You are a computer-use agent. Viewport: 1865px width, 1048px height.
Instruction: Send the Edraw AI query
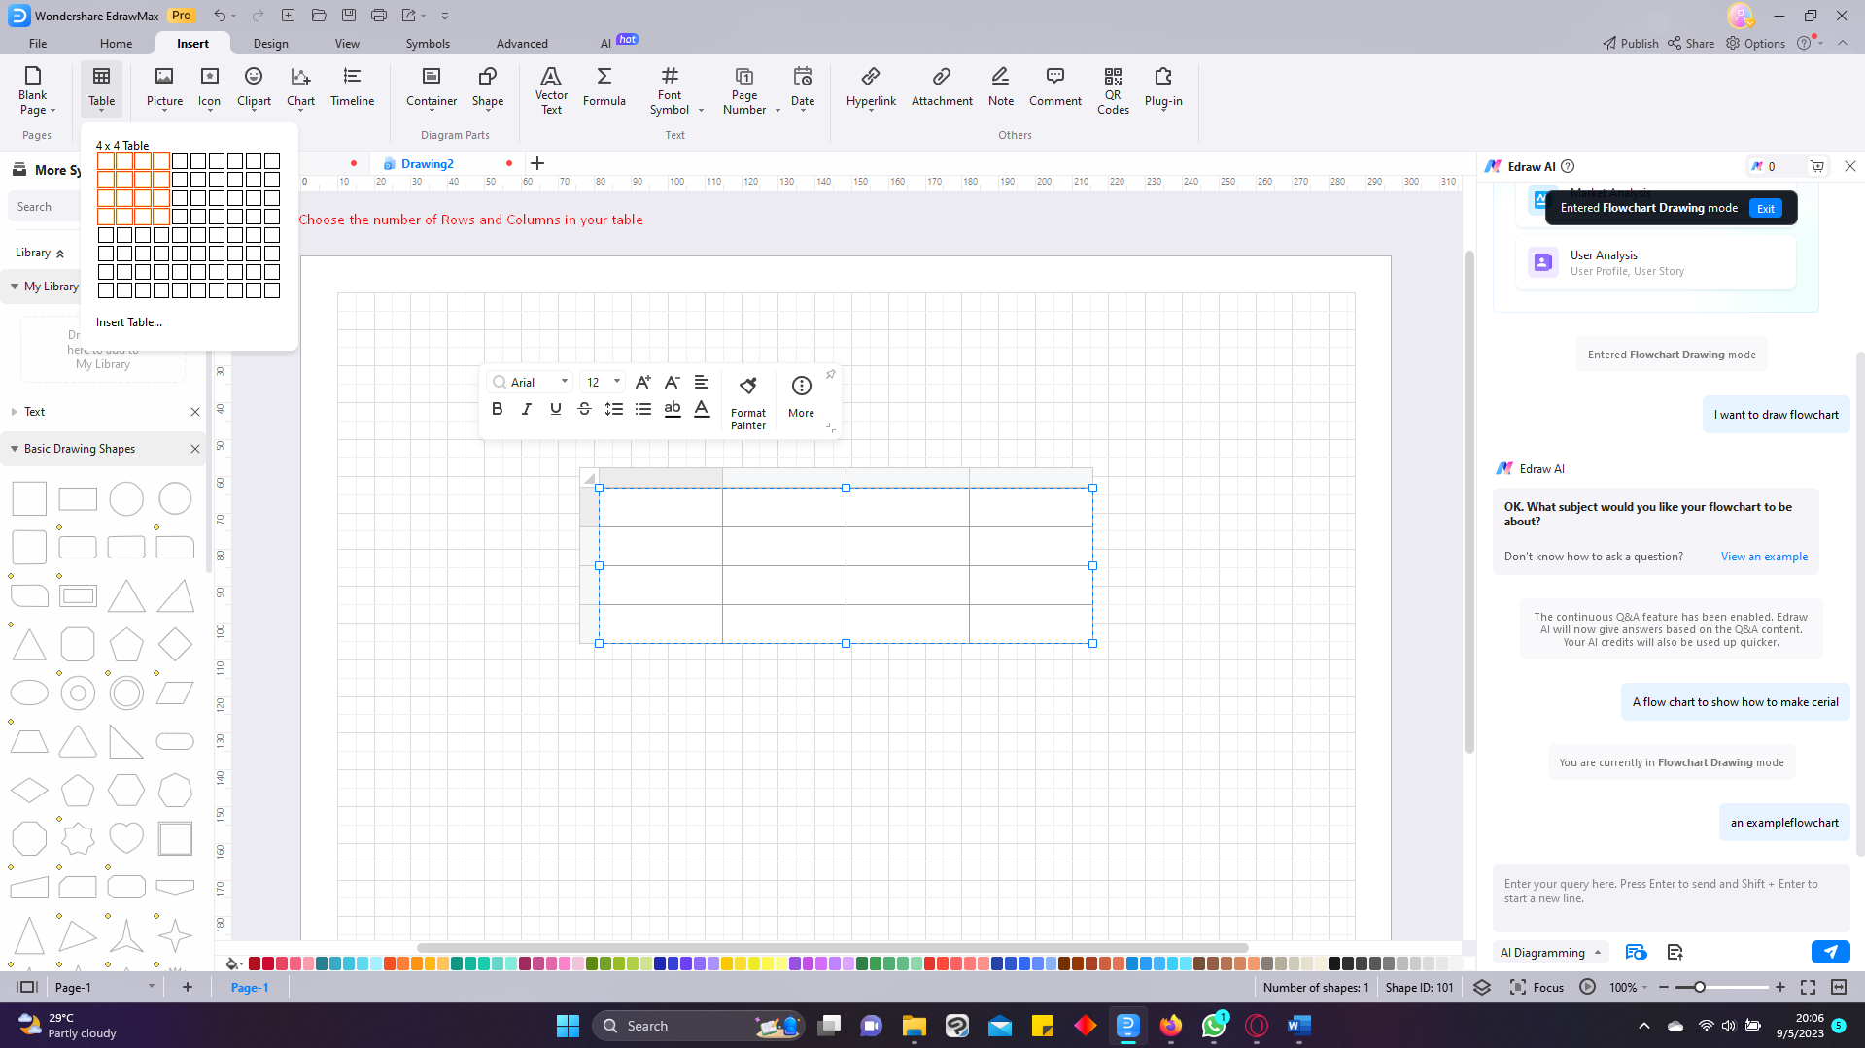tap(1830, 952)
